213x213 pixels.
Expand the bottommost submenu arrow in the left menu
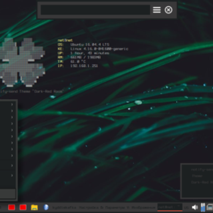coord(12,175)
